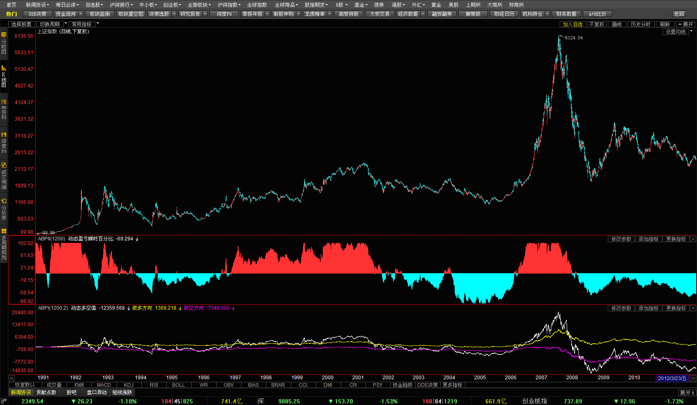This screenshot has width=697, height=405.
Task: Click the green down triangle beside 153.70
Action: pyautogui.click(x=331, y=401)
